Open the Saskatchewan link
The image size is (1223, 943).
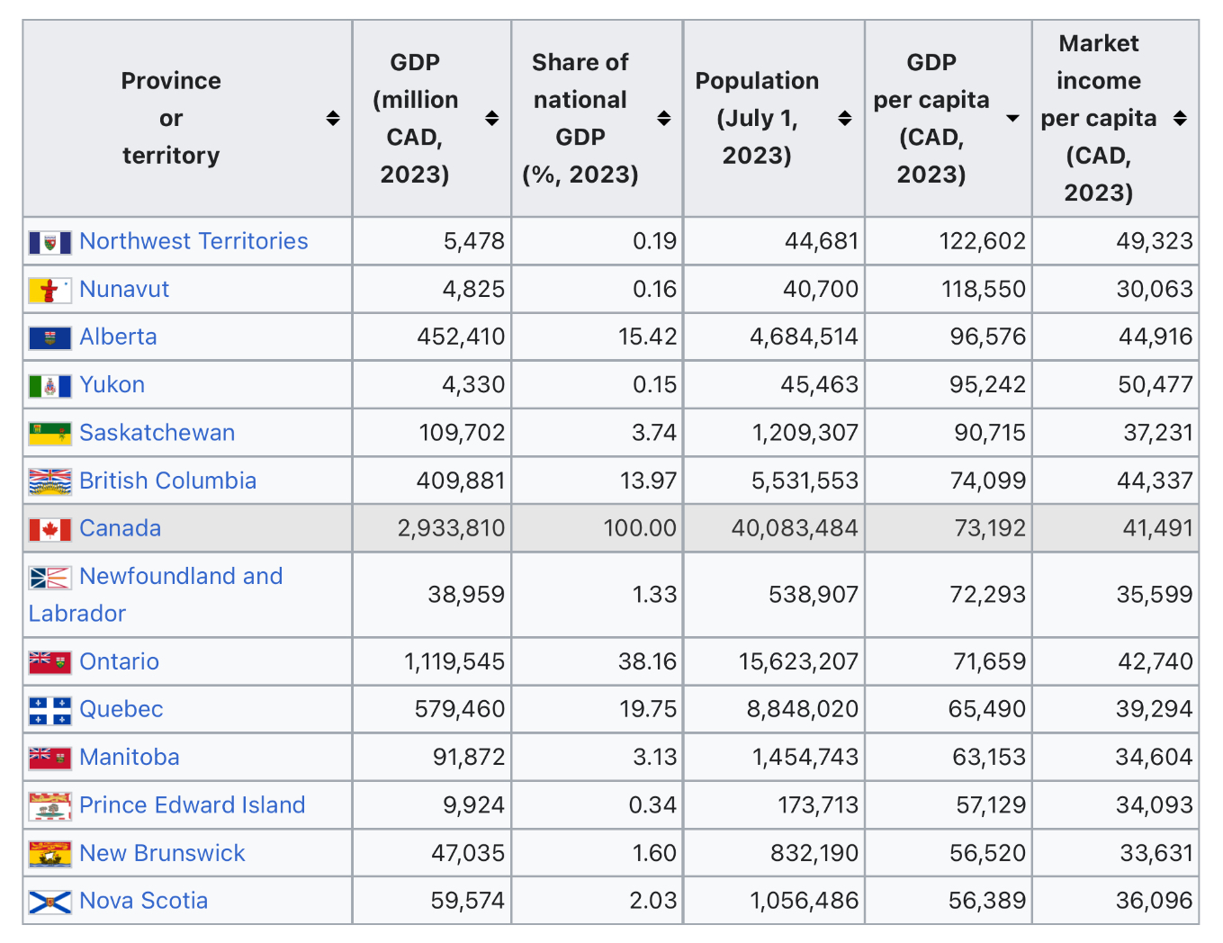[x=157, y=432]
